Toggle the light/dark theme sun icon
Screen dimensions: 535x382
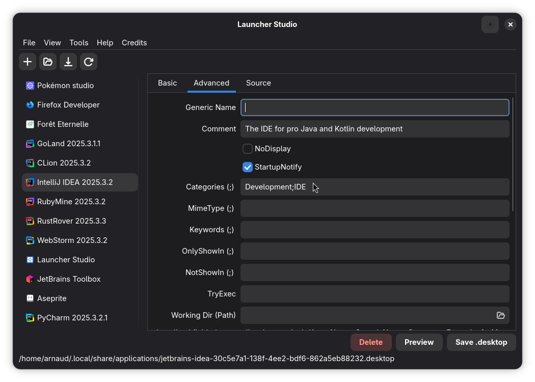click(490, 24)
